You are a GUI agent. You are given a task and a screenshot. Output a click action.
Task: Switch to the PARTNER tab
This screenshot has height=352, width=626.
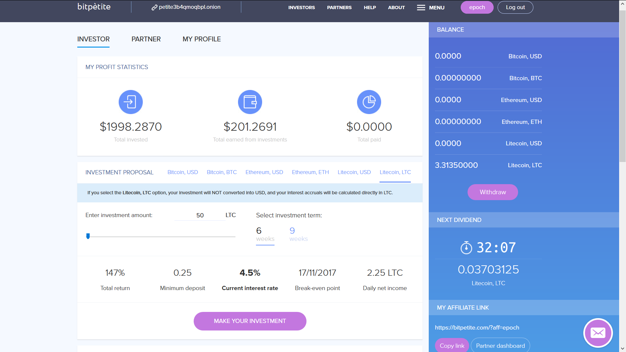point(146,39)
